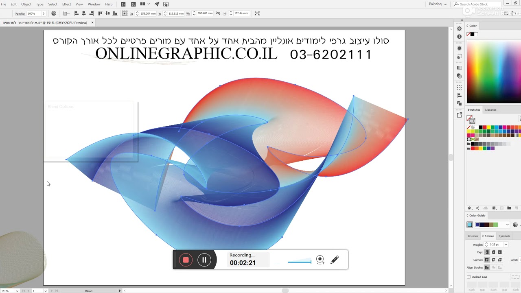Click horizontal align right icon

pyautogui.click(x=92, y=13)
